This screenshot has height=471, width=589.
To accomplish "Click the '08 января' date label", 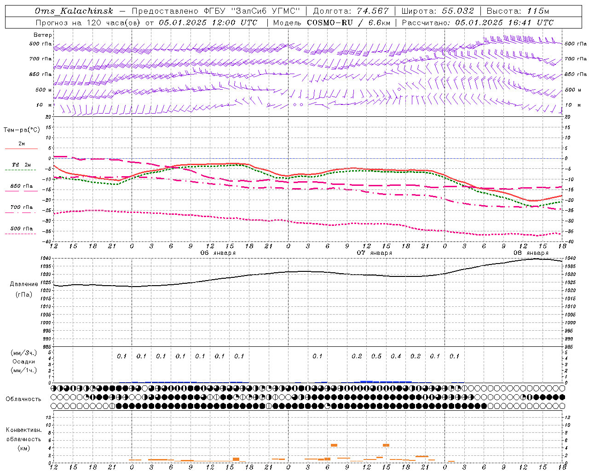I will (531, 253).
